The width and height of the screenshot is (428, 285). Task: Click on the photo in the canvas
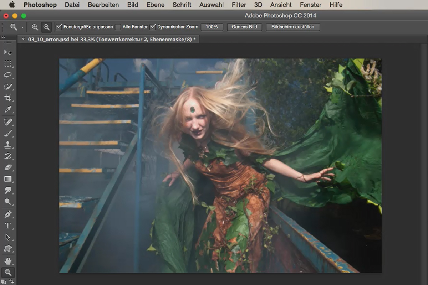tap(220, 166)
